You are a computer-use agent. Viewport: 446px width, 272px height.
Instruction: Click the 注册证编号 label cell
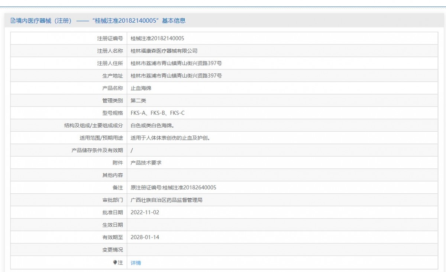(68, 38)
